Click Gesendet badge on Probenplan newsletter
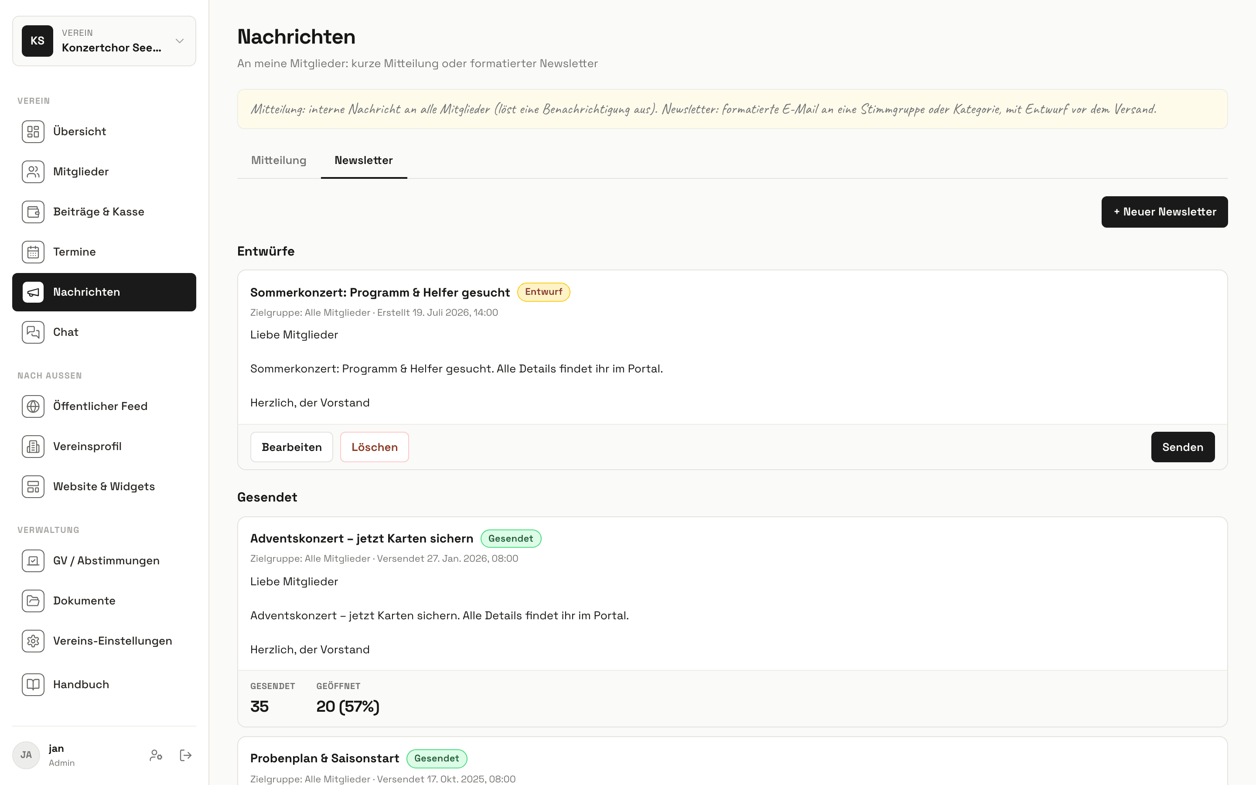1256x785 pixels. [437, 758]
